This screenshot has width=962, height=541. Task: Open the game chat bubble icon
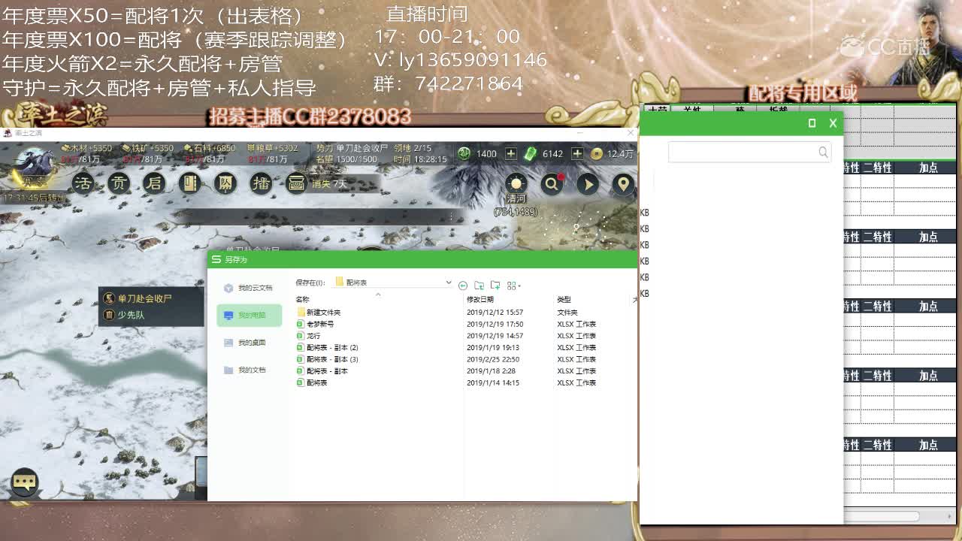(25, 482)
